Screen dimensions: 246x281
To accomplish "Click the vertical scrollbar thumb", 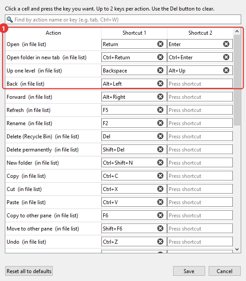I will pos(237,80).
